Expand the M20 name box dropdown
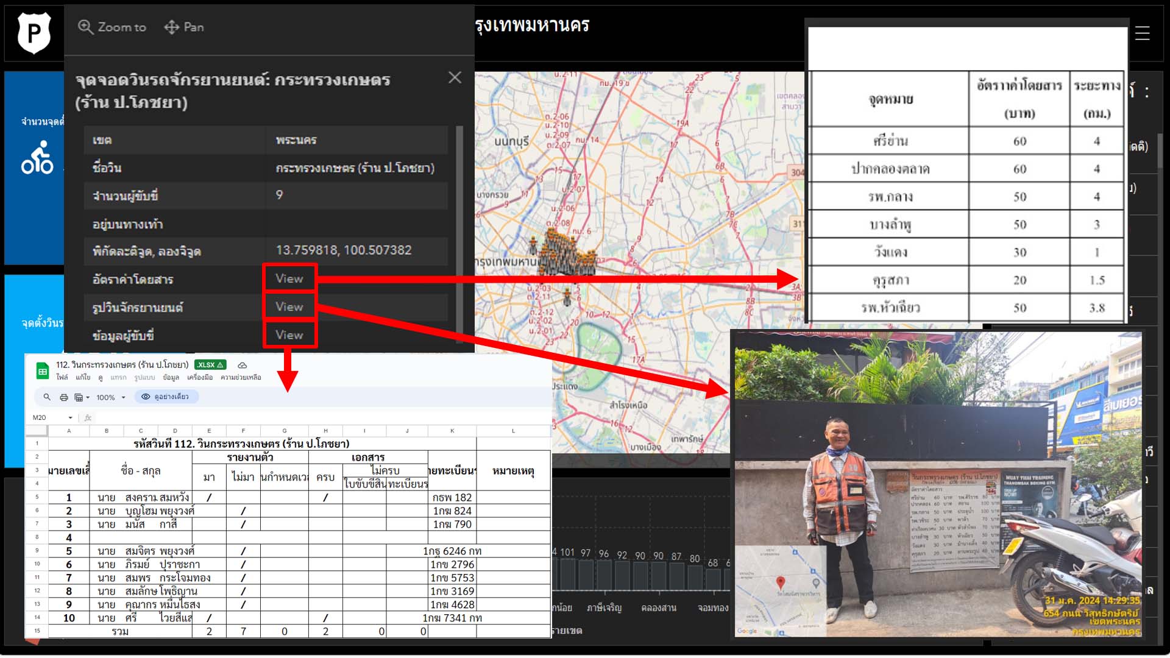Viewport: 1170px width, 658px height. pos(70,417)
